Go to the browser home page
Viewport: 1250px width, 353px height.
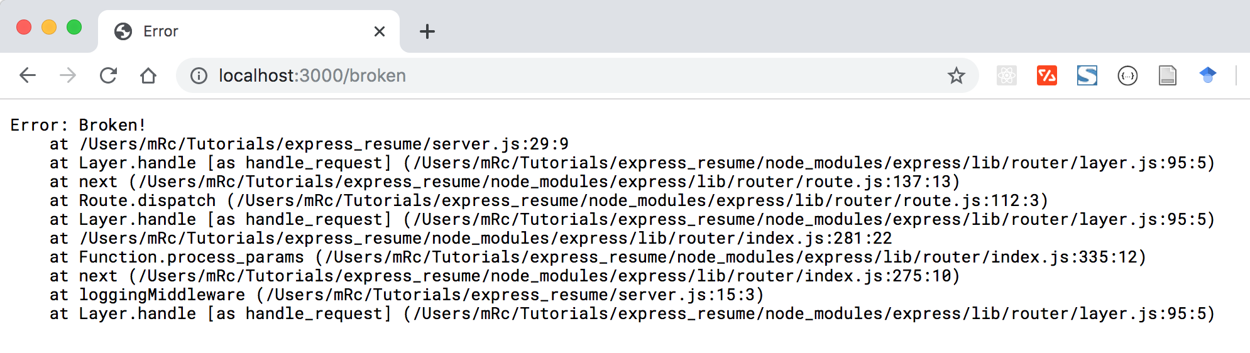point(148,76)
